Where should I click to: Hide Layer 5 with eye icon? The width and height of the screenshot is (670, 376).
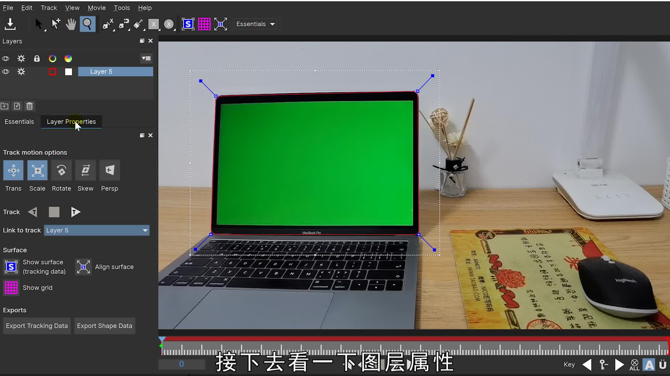(6, 72)
